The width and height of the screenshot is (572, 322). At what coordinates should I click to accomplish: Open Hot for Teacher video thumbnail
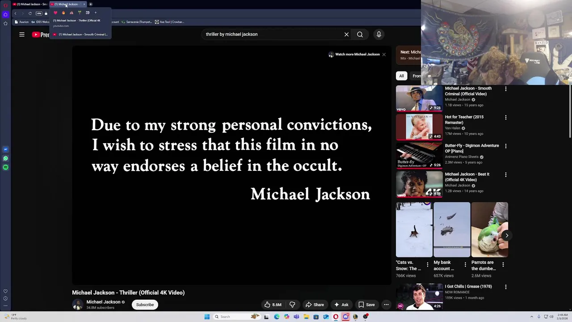(x=419, y=127)
